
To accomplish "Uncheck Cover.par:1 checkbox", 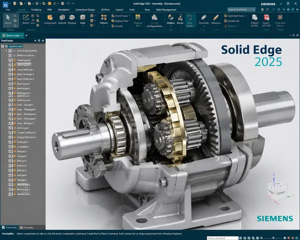I will 10,142.
